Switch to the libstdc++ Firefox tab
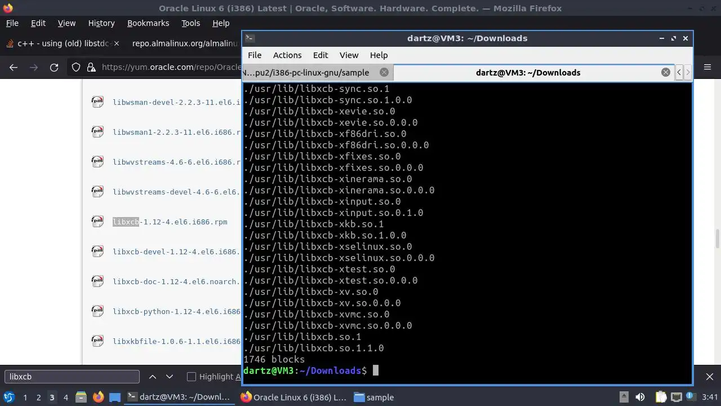 [x=62, y=43]
